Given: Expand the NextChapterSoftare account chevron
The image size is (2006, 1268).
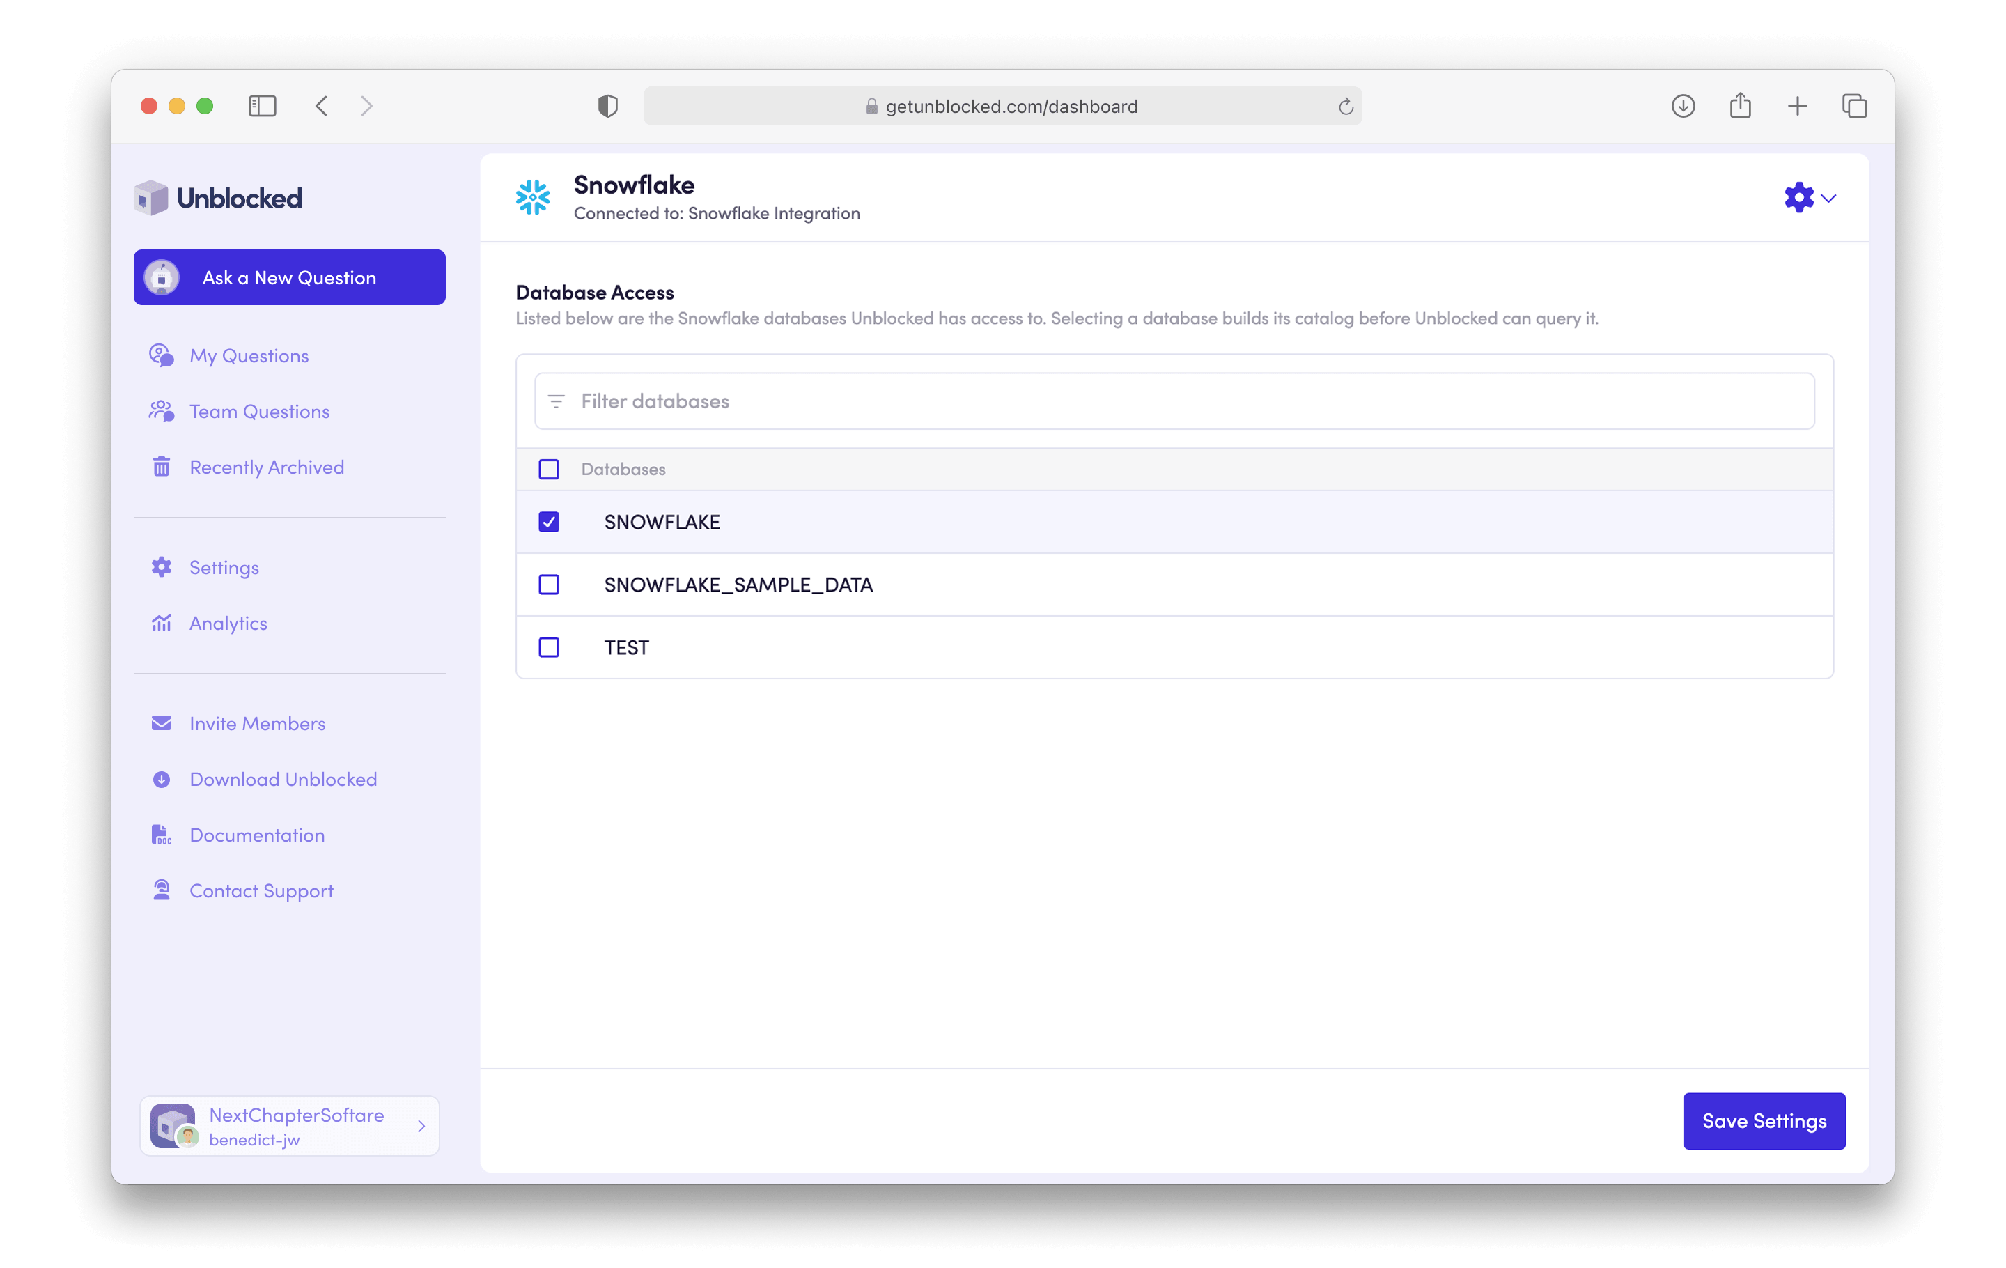Looking at the screenshot, I should pyautogui.click(x=421, y=1127).
